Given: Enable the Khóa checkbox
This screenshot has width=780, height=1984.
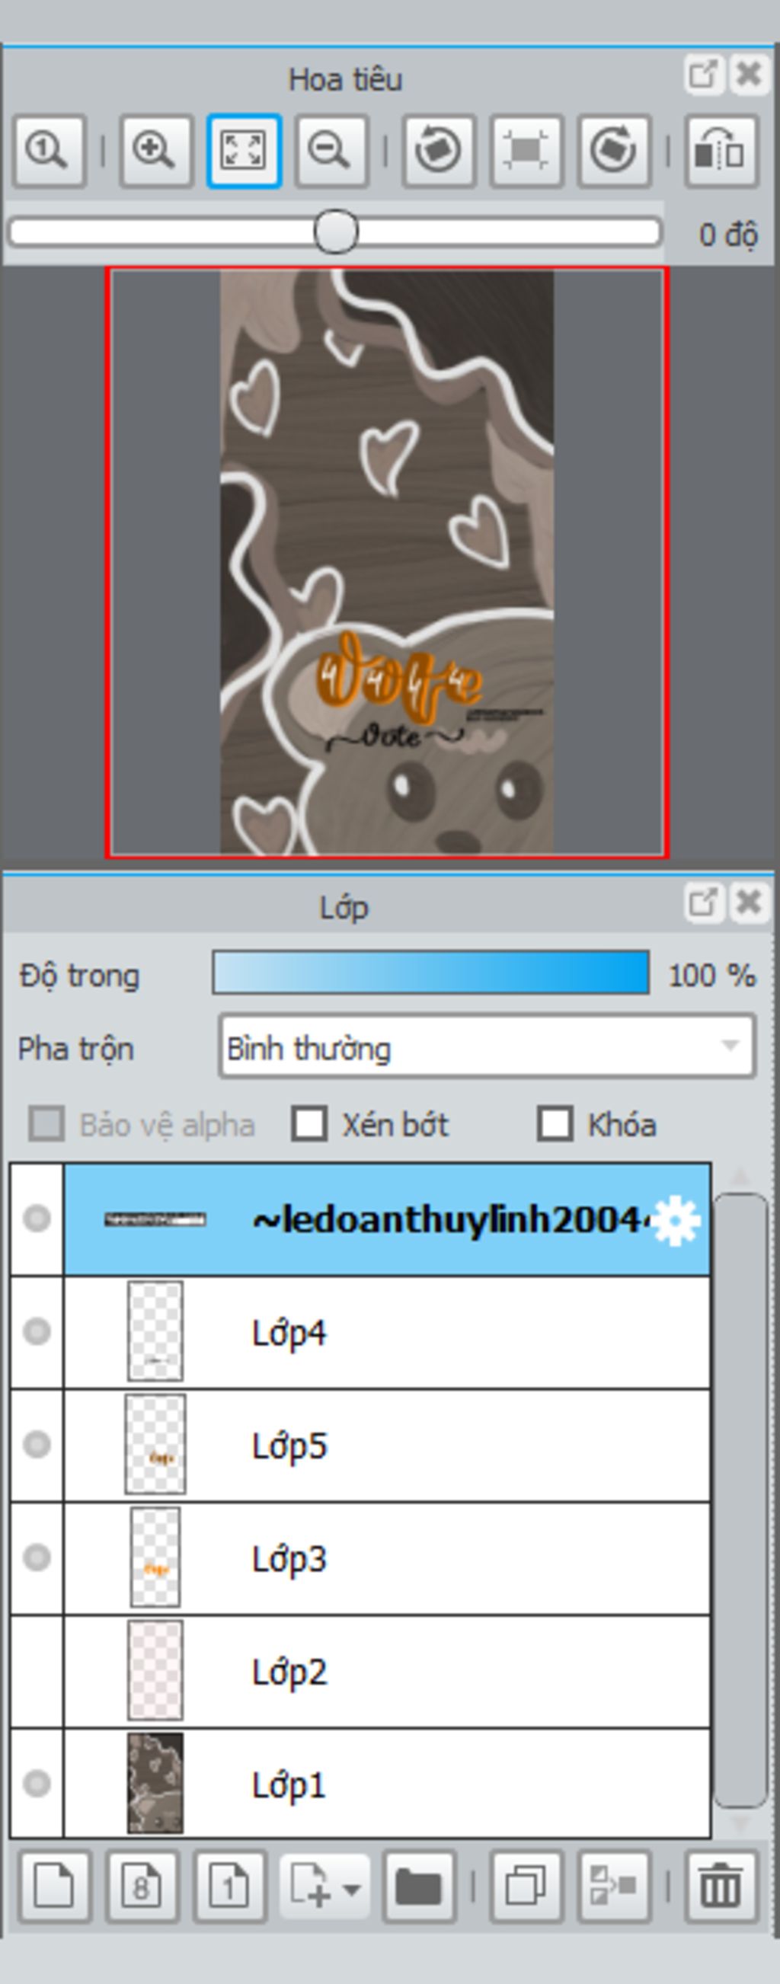Looking at the screenshot, I should pyautogui.click(x=555, y=1123).
